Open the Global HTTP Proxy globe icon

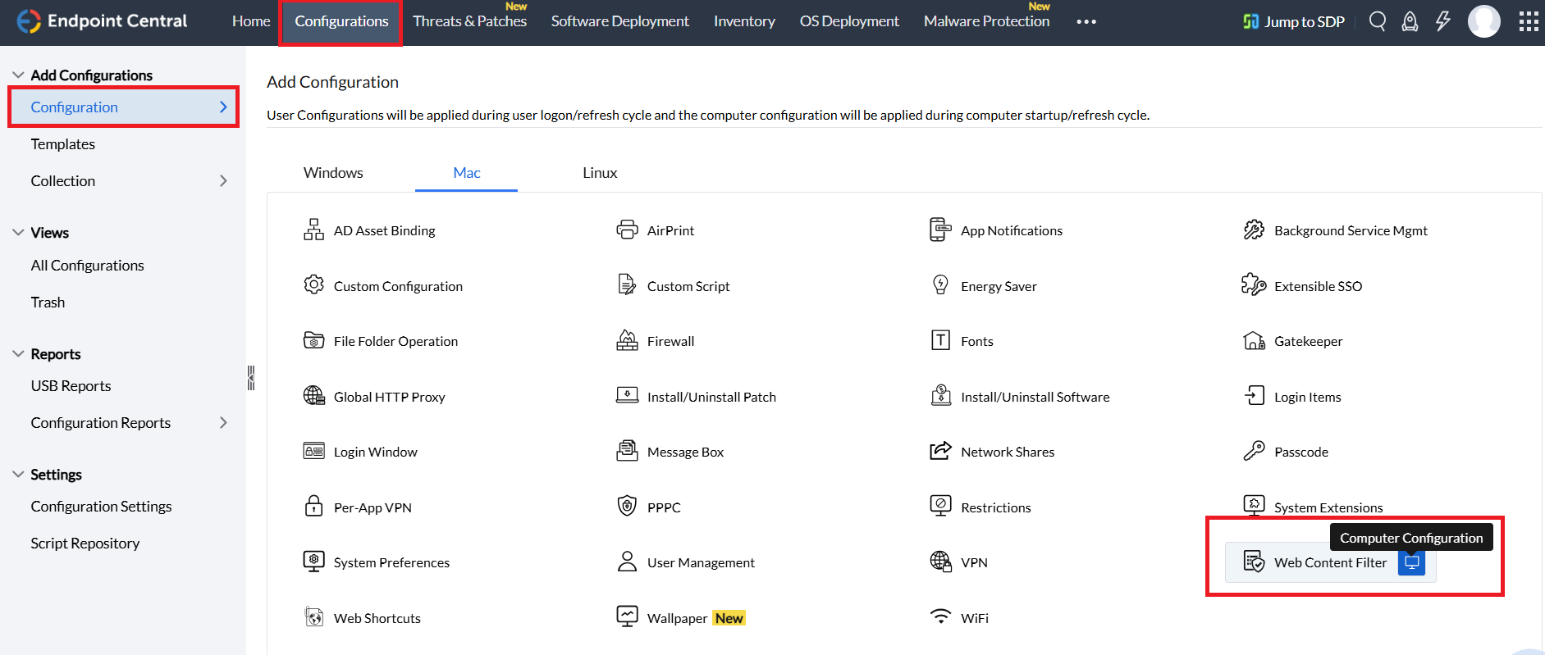pyautogui.click(x=313, y=396)
